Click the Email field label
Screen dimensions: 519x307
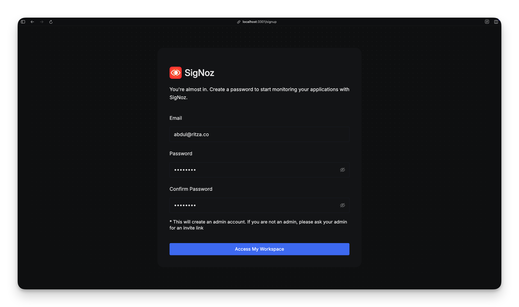coord(176,118)
